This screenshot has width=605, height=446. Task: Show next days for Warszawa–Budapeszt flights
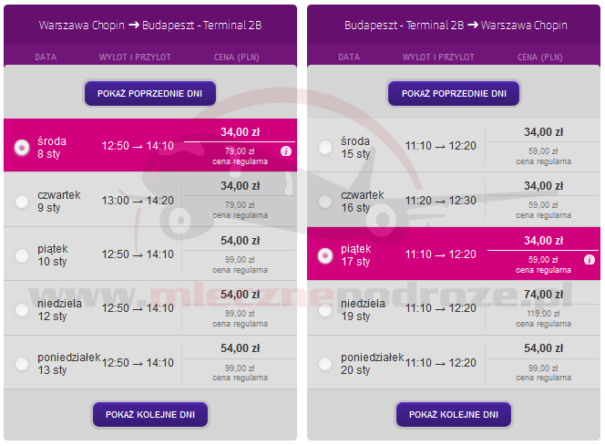[x=150, y=414]
